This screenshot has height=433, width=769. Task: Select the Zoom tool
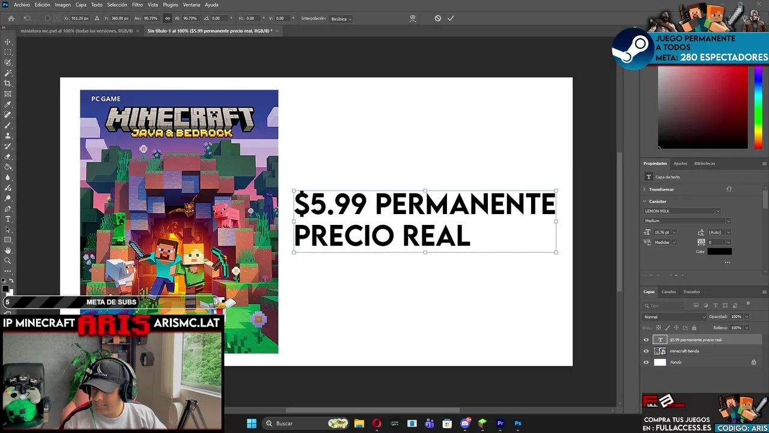point(8,260)
